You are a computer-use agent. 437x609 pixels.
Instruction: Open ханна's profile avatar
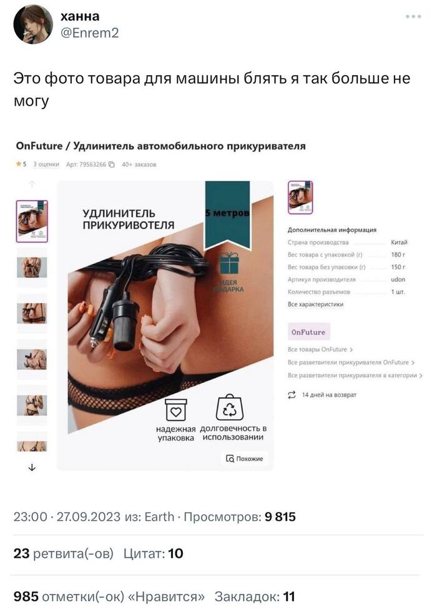33,25
